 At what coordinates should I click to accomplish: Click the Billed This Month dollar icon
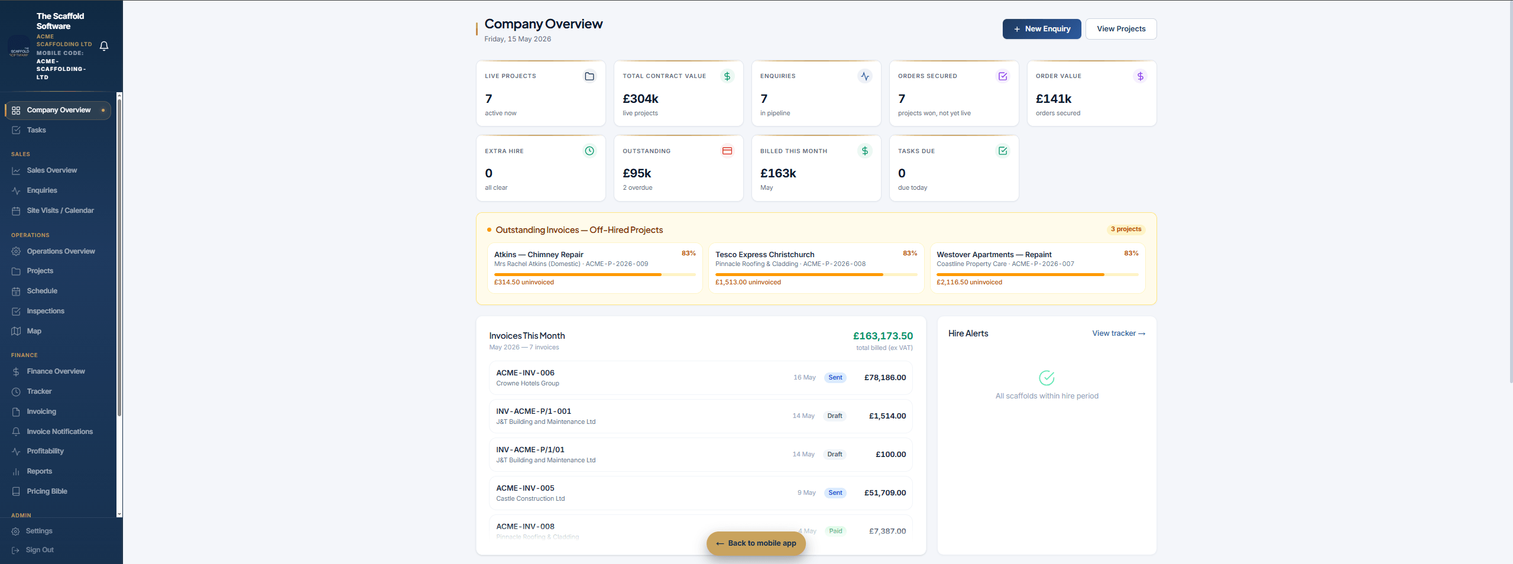[x=865, y=151]
